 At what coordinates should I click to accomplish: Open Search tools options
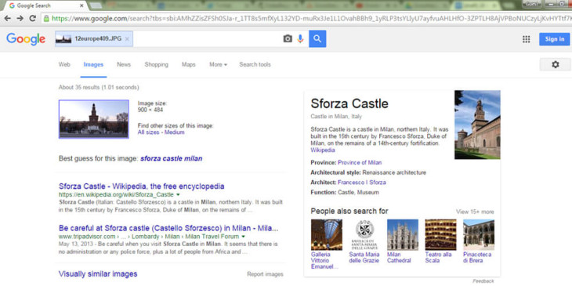[x=255, y=64]
